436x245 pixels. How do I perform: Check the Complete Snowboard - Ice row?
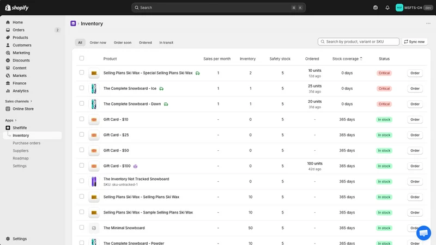[x=81, y=88]
